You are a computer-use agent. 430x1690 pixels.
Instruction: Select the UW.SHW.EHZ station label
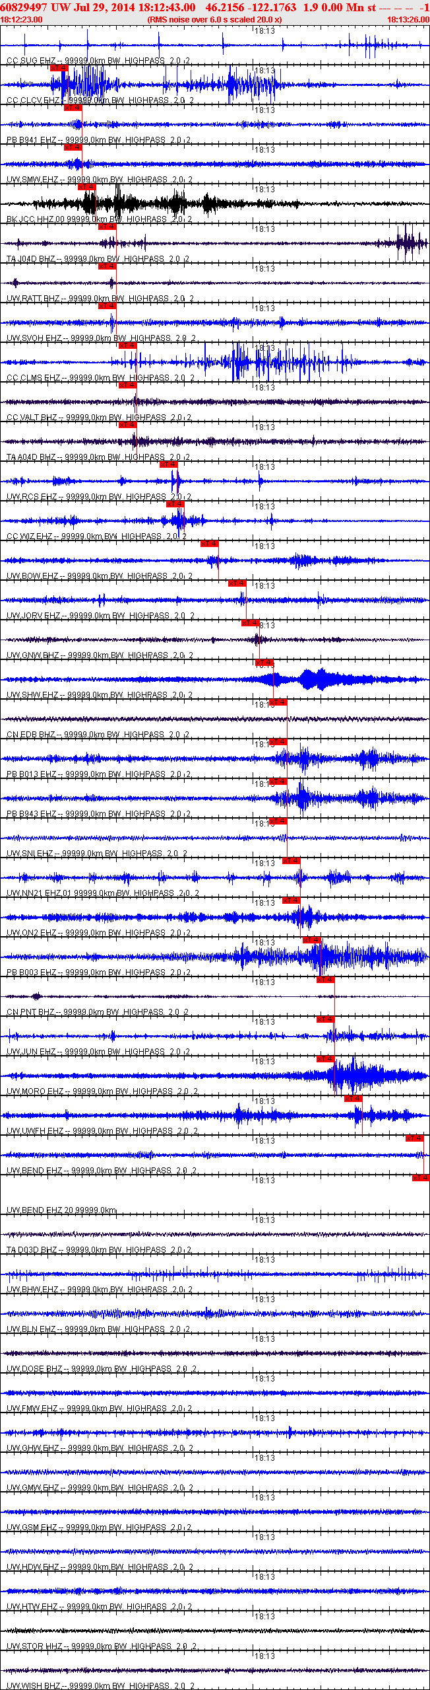(100, 695)
